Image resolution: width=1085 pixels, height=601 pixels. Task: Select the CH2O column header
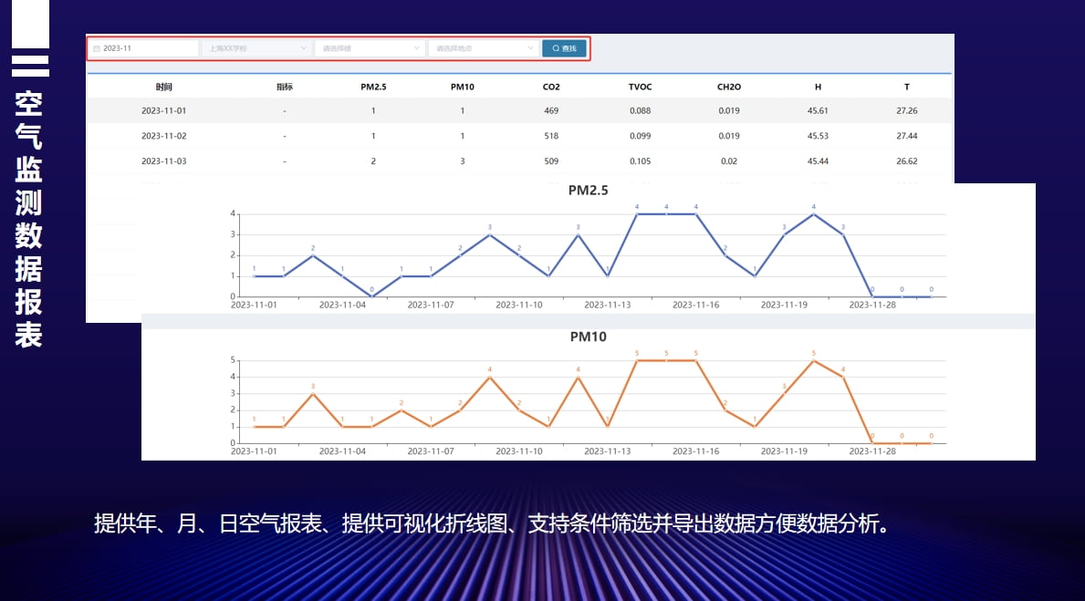point(728,87)
